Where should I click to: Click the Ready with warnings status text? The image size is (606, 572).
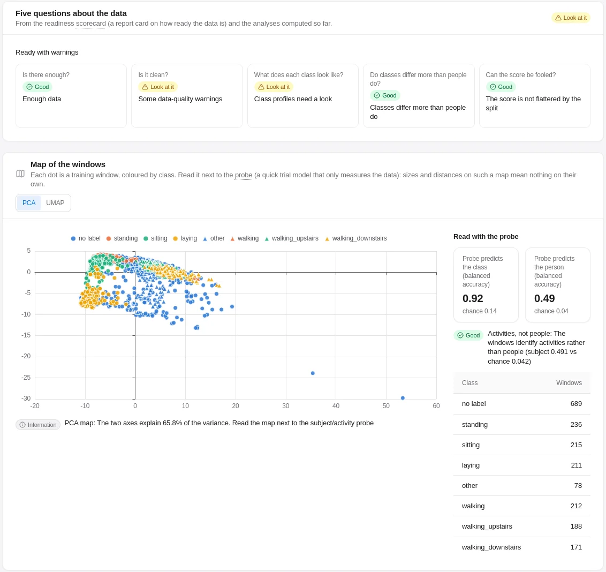pos(47,52)
